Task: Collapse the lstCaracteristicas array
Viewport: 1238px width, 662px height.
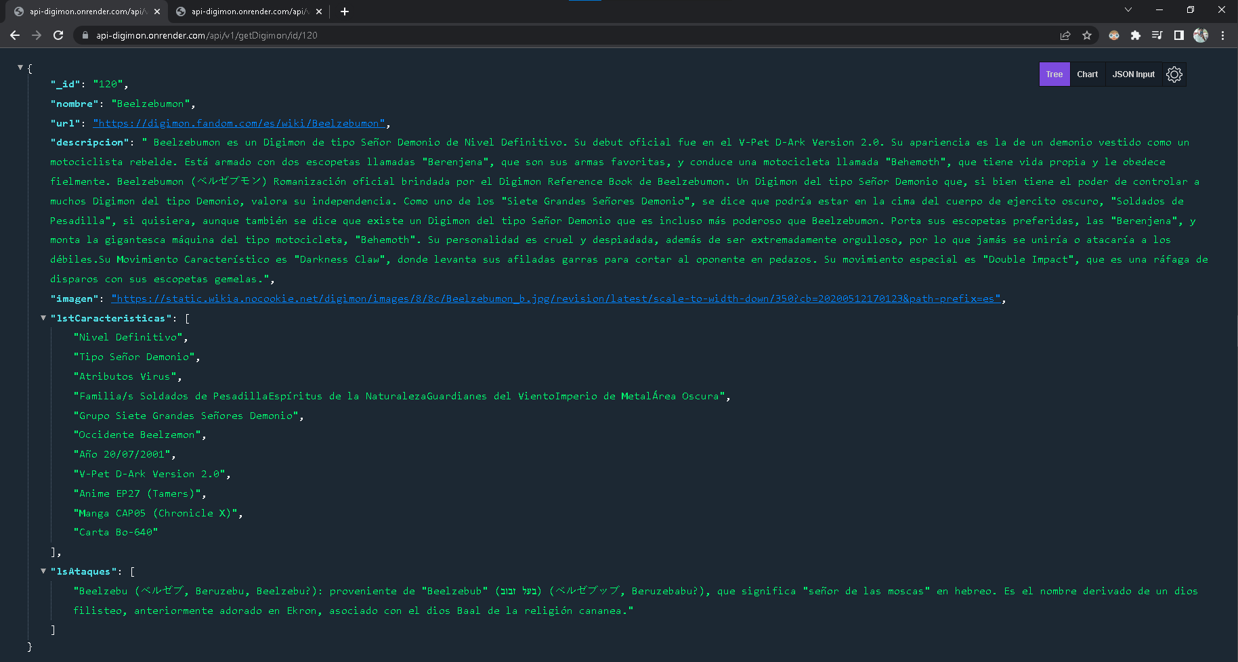Action: pos(43,318)
